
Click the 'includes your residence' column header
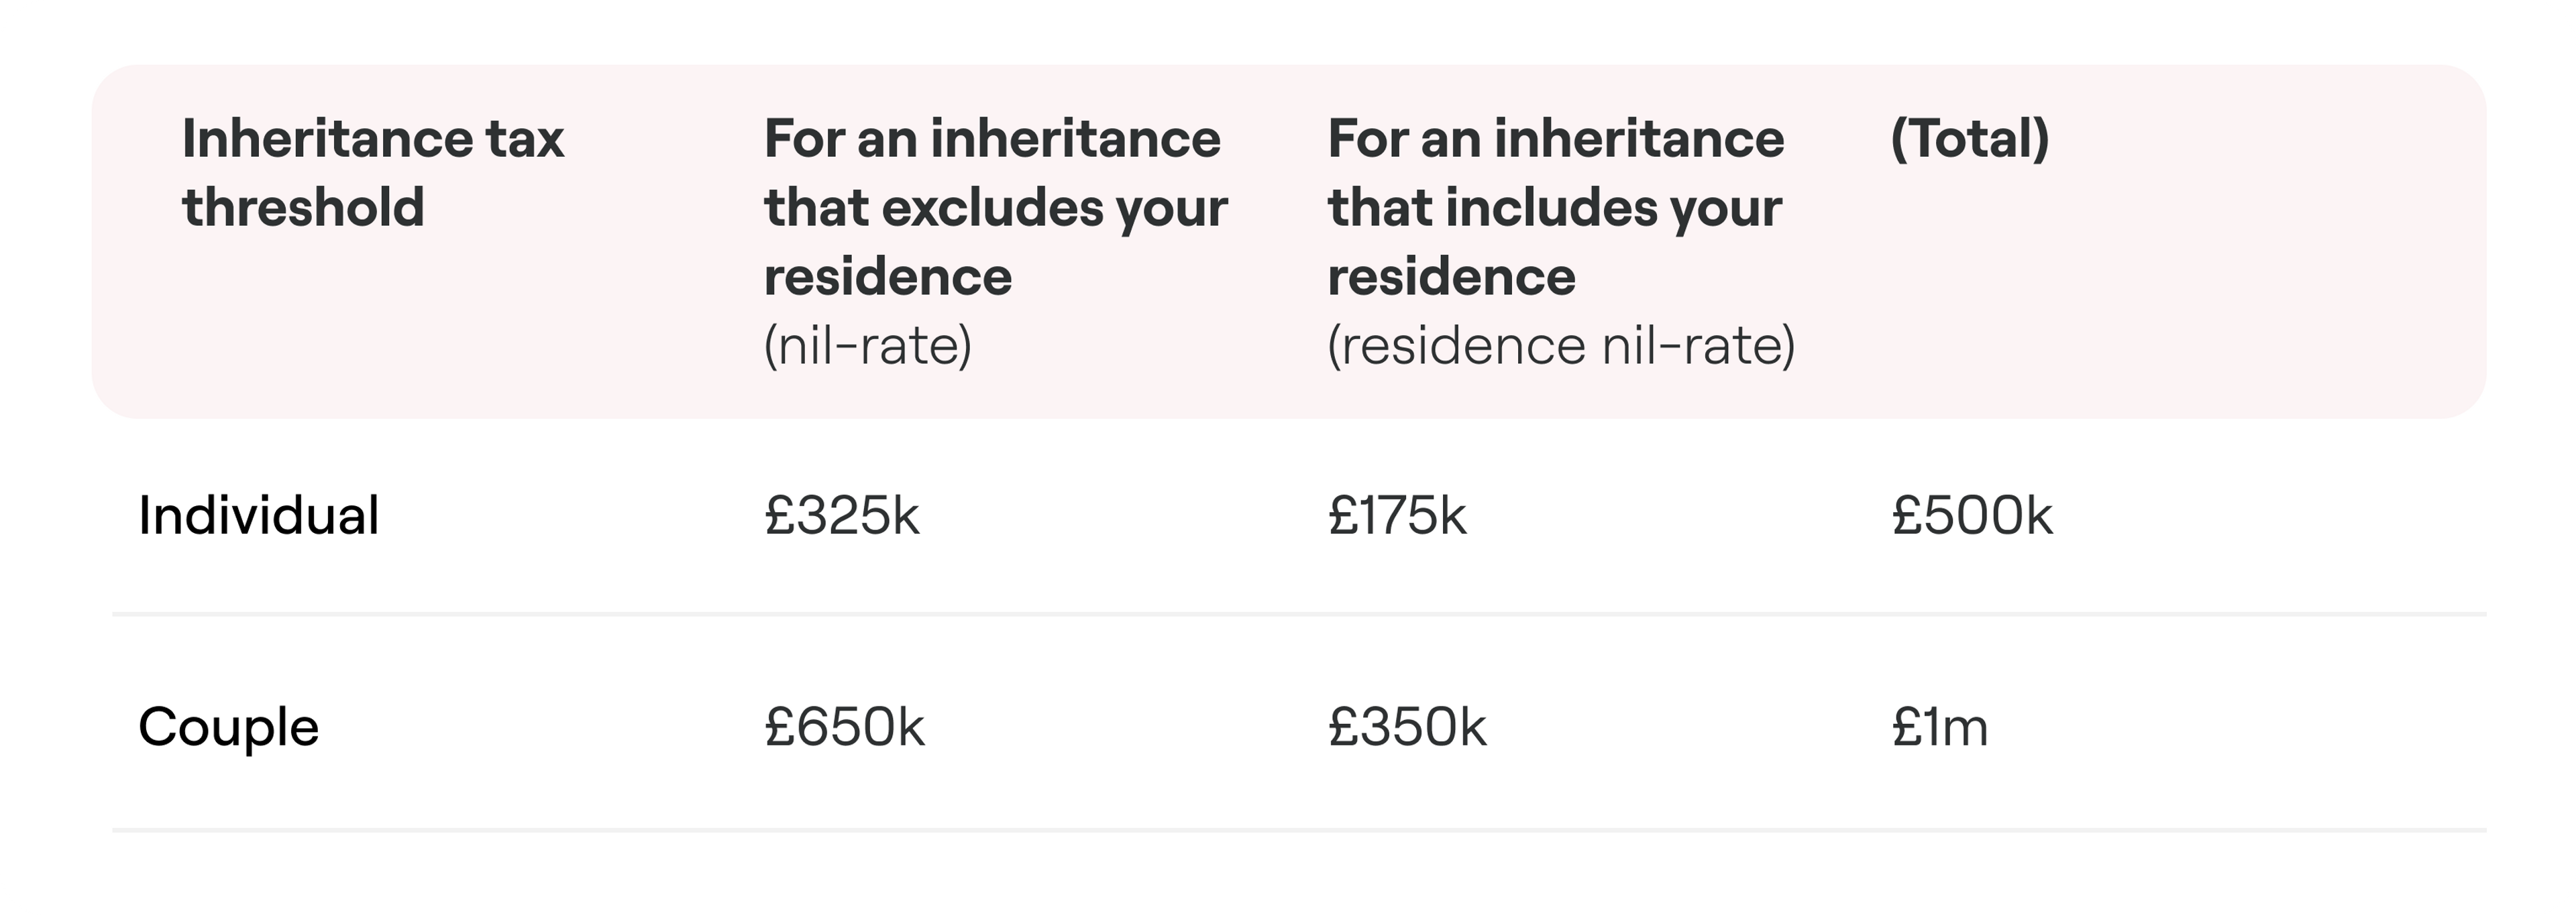tap(1555, 206)
